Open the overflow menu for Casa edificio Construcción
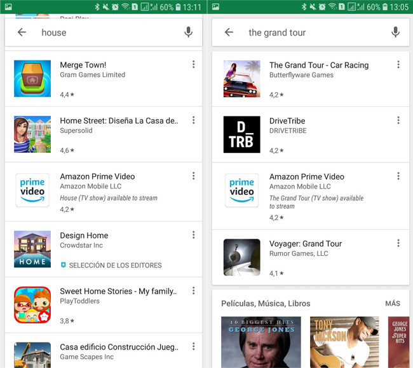Image resolution: width=413 pixels, height=368 pixels. 194,346
